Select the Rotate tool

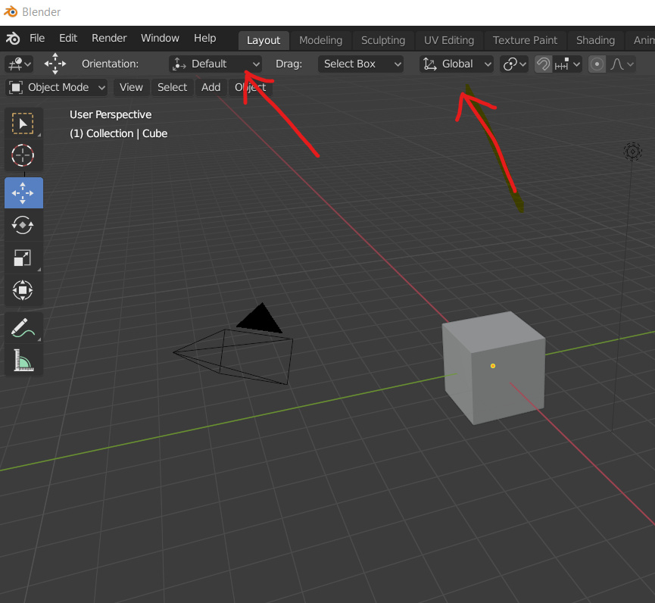(x=23, y=224)
